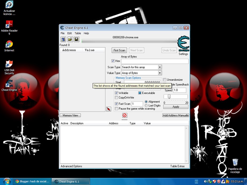Viewport: 247px width, 185px height.
Task: Open the Edit menu
Action: coord(69,33)
